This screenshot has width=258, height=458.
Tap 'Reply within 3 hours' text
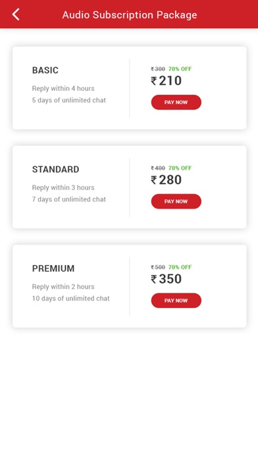(x=63, y=188)
